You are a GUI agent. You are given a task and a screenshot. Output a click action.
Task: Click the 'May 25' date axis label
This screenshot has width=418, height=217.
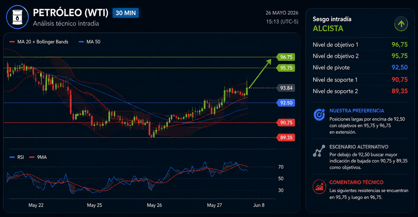[x=94, y=205]
